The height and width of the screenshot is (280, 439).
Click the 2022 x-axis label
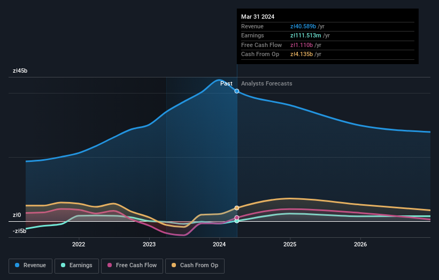coord(79,244)
